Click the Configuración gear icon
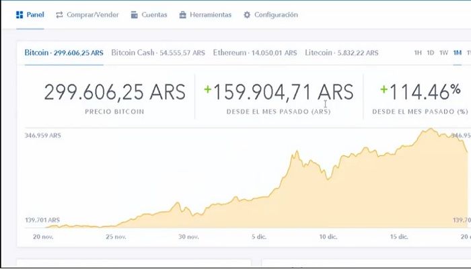471x269 pixels. (x=247, y=15)
